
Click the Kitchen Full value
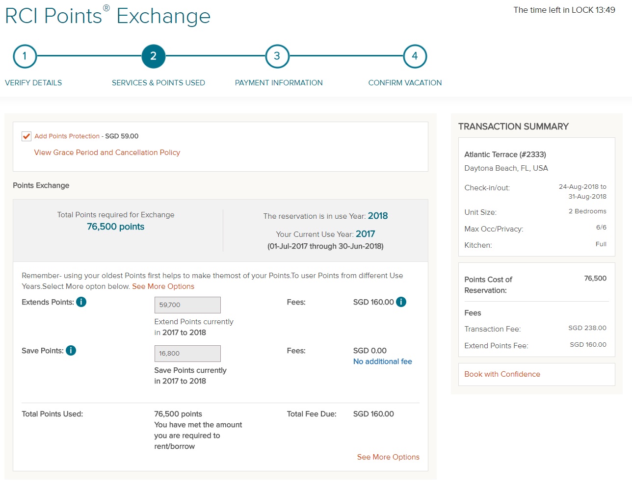[601, 244]
